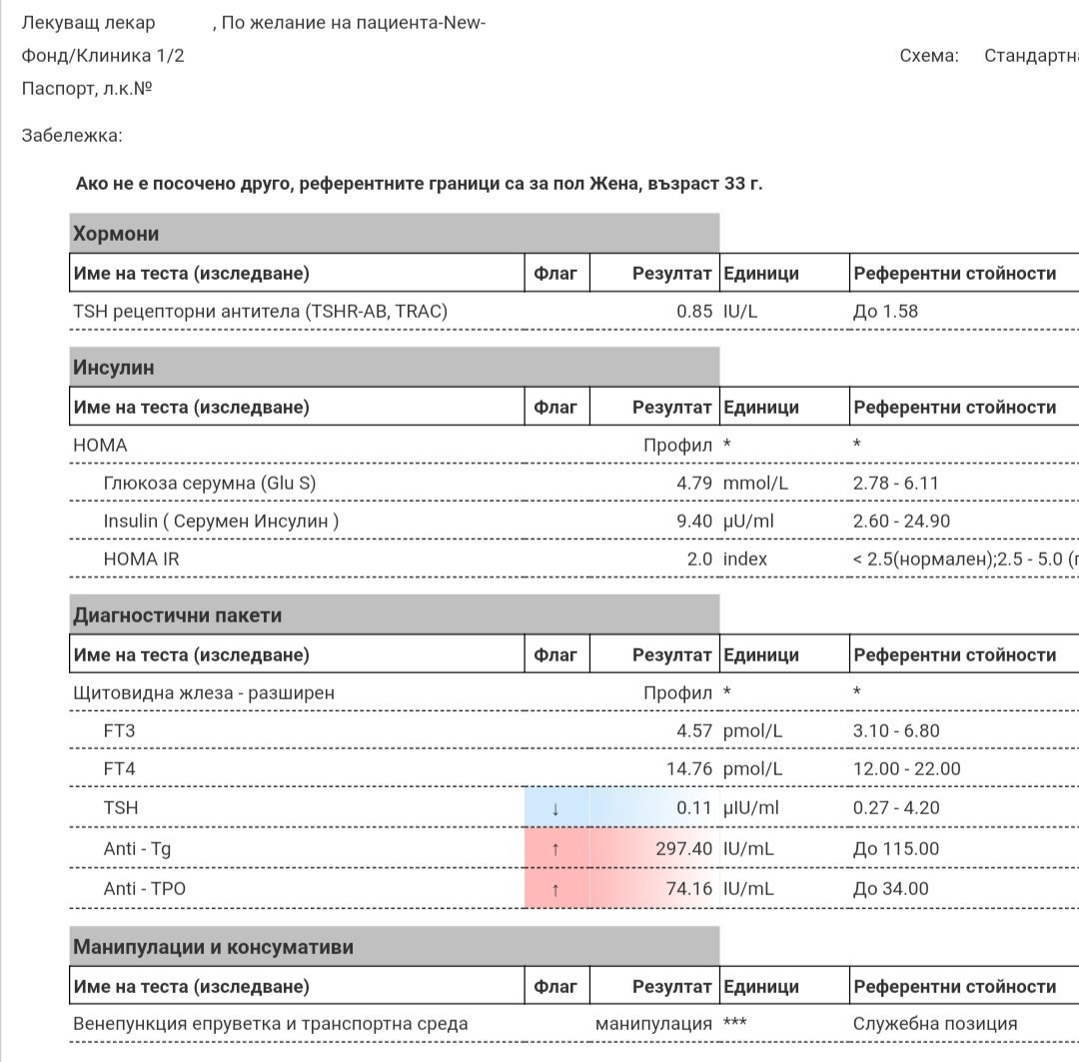
Task: Click the FT4 reference range 12.00 - 22.00
Action: pyautogui.click(x=906, y=769)
